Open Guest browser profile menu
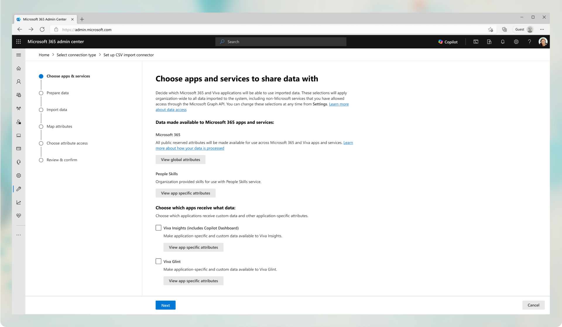Screen dimensions: 562x327 tap(523, 29)
